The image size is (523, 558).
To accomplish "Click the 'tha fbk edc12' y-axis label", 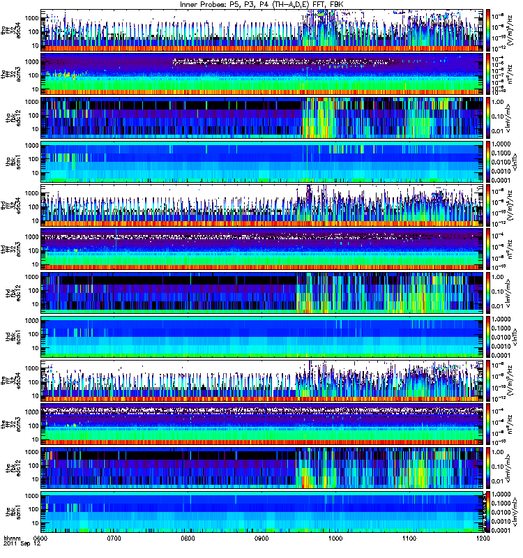I will click(13, 118).
